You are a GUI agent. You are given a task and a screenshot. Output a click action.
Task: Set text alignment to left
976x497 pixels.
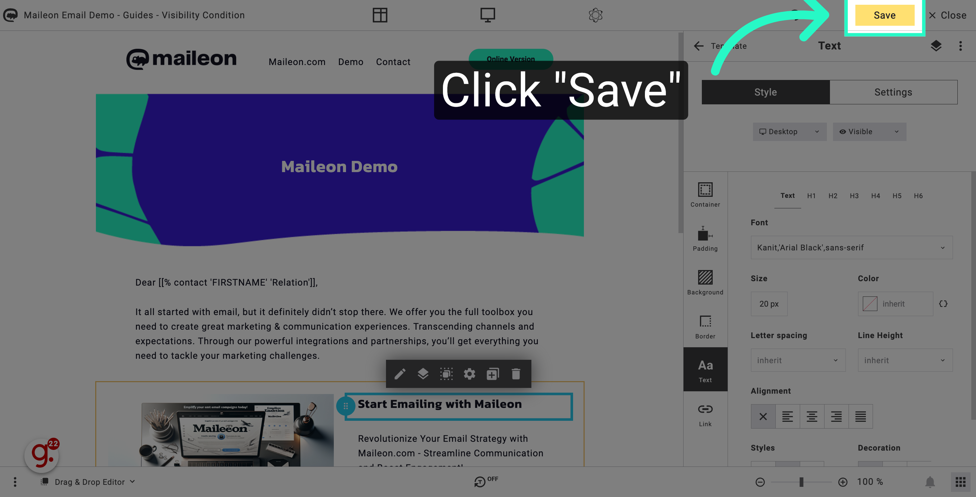pos(787,416)
